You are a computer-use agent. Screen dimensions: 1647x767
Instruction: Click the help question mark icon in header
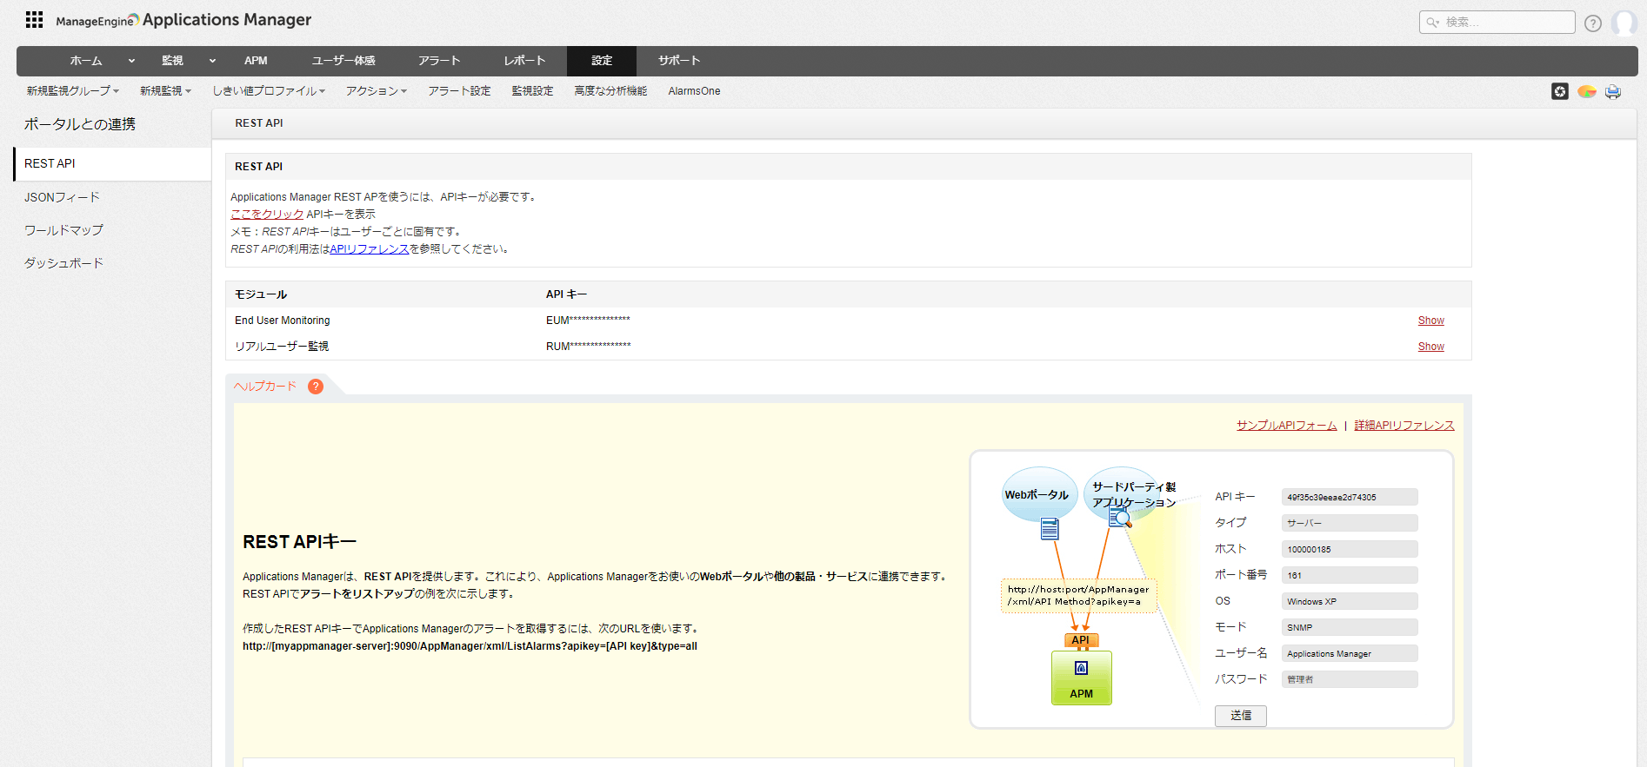tap(1592, 23)
